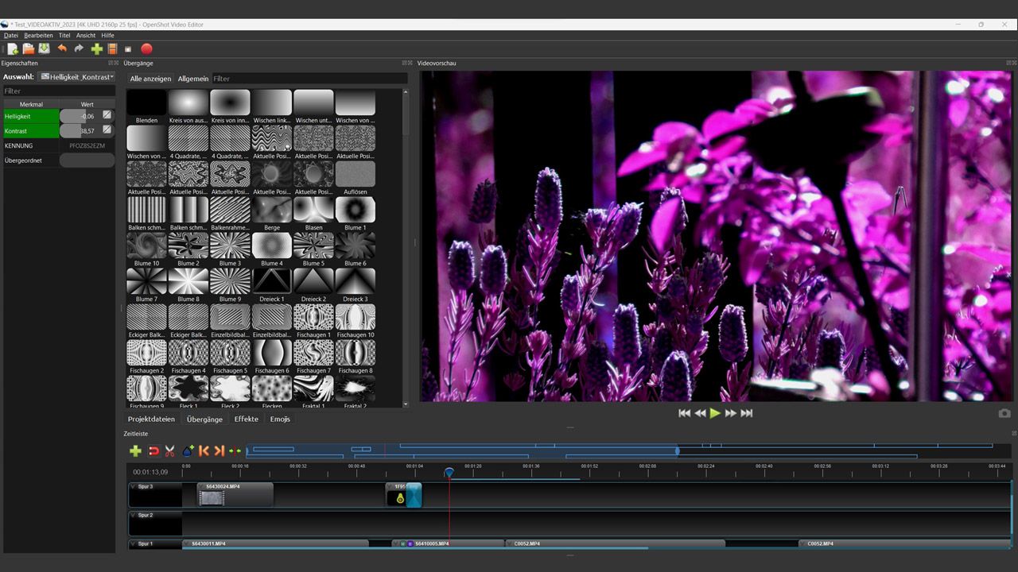
Task: Open the Bearbeiten menu
Action: (x=37, y=35)
